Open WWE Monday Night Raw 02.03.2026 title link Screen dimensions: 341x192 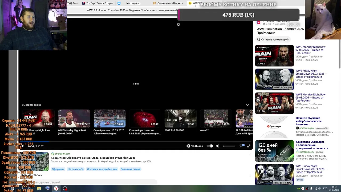(310, 50)
